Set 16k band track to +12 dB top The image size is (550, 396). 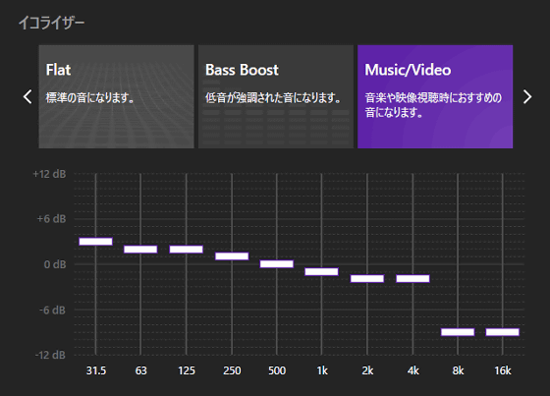click(503, 174)
